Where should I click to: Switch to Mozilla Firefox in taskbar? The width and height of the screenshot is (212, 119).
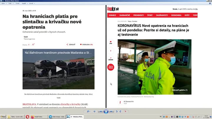click(37, 117)
